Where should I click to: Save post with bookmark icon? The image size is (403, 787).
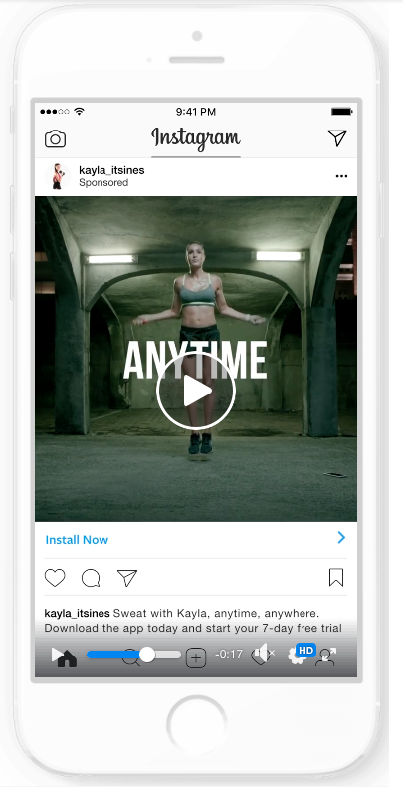pyautogui.click(x=336, y=577)
